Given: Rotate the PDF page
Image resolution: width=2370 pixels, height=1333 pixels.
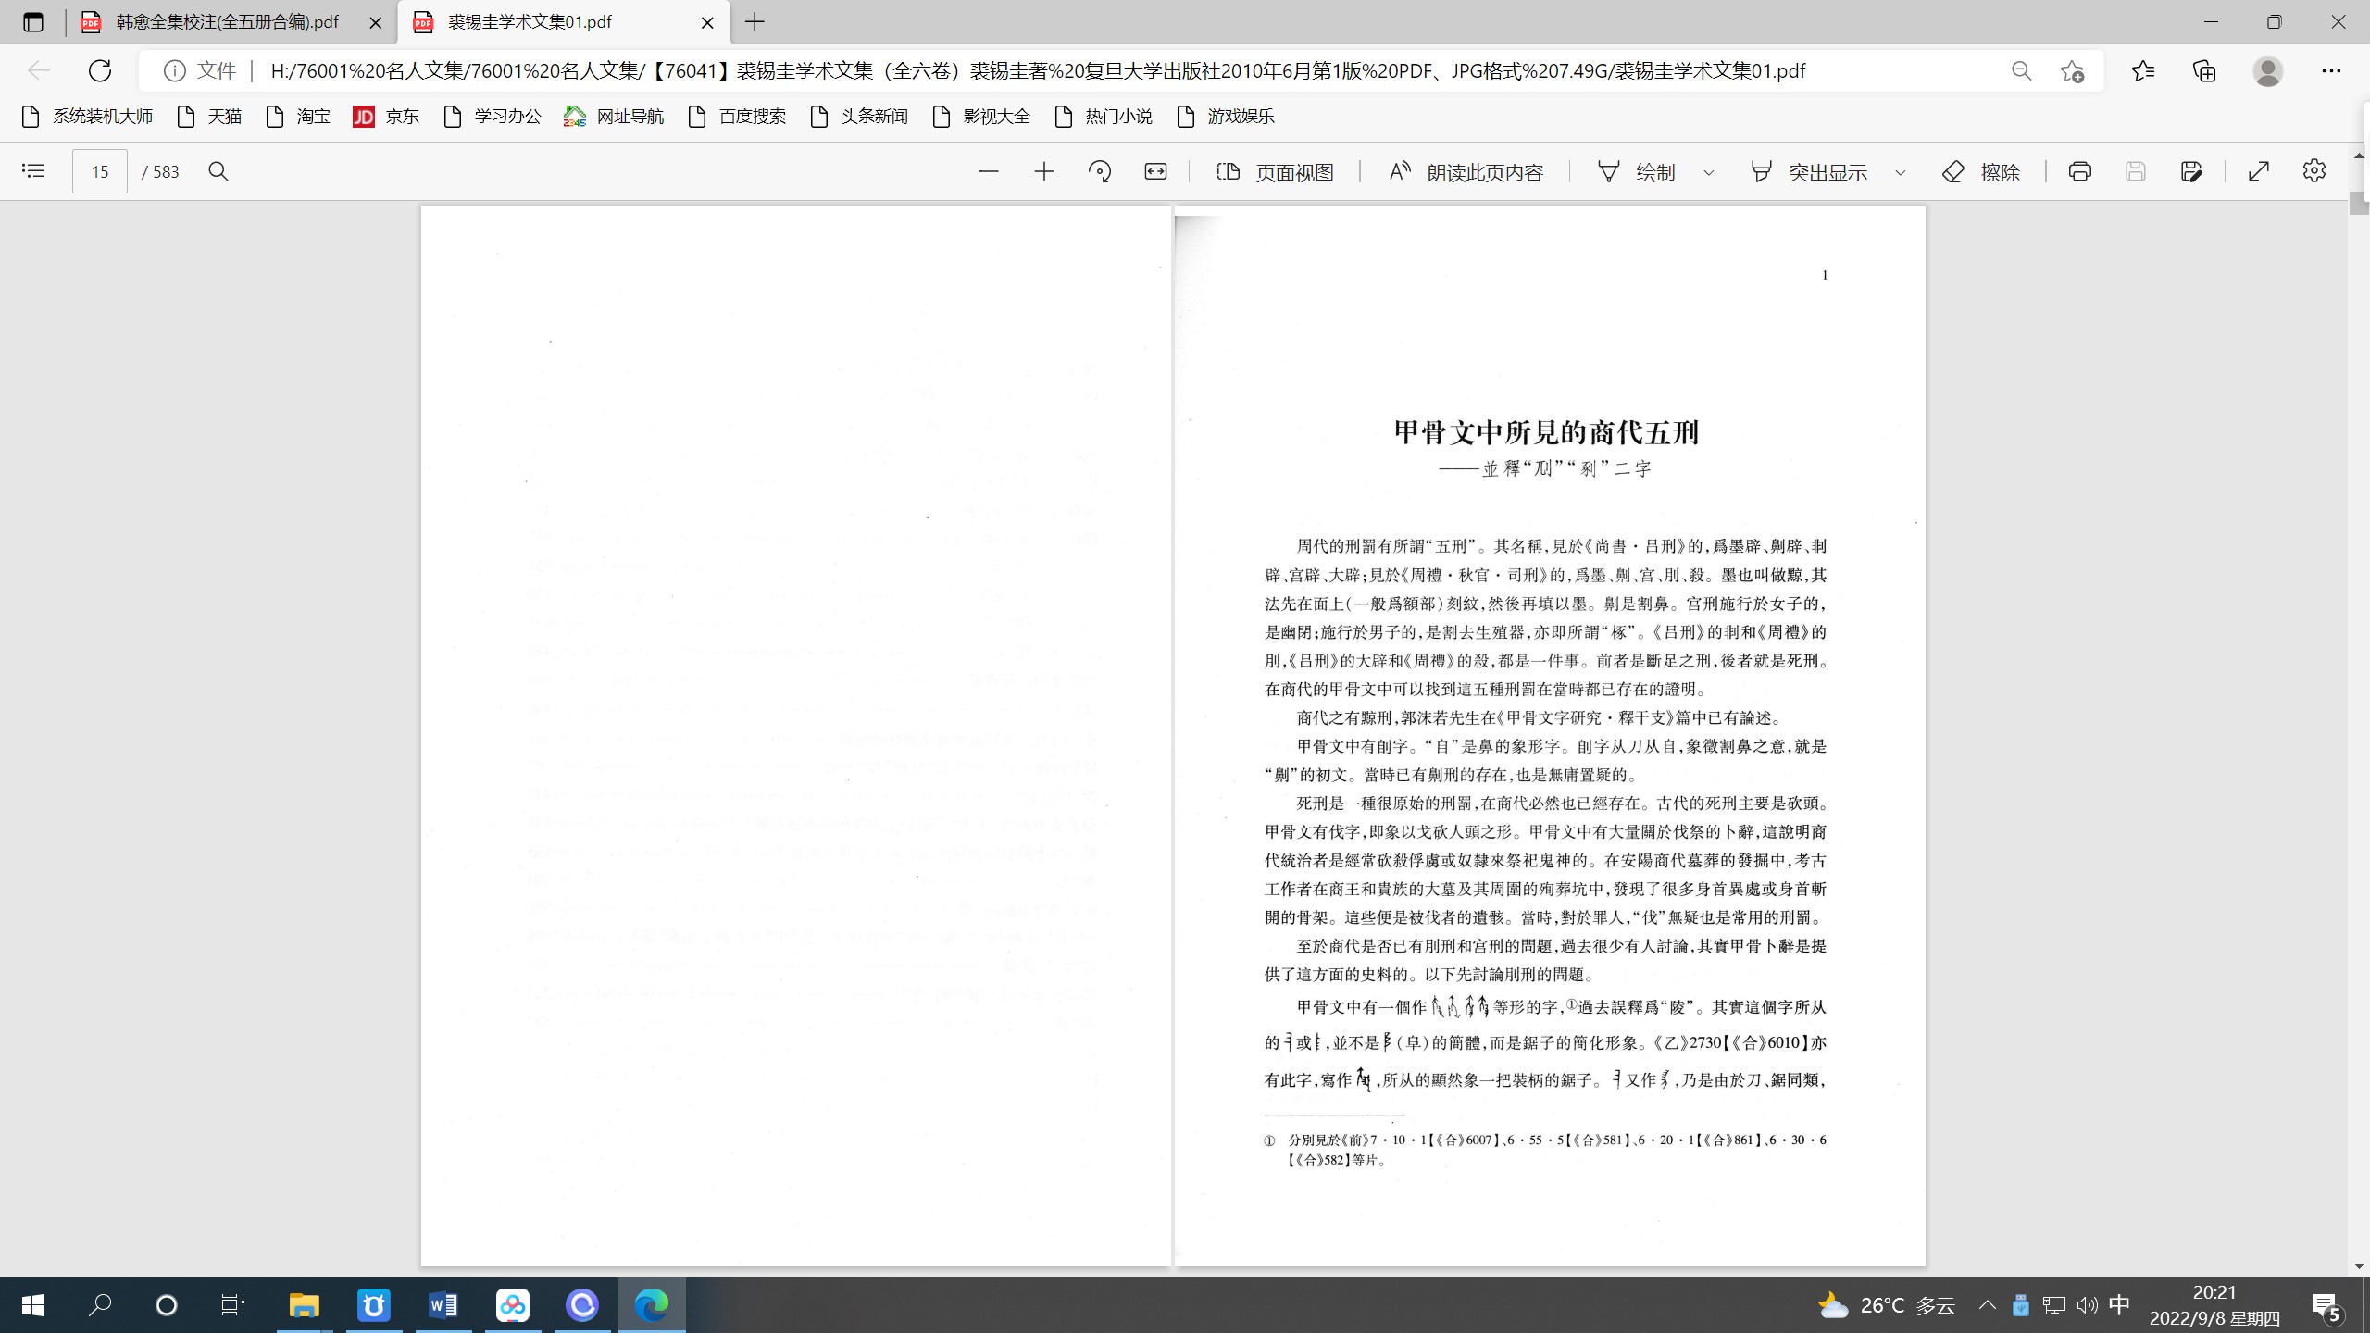Looking at the screenshot, I should (x=1100, y=171).
